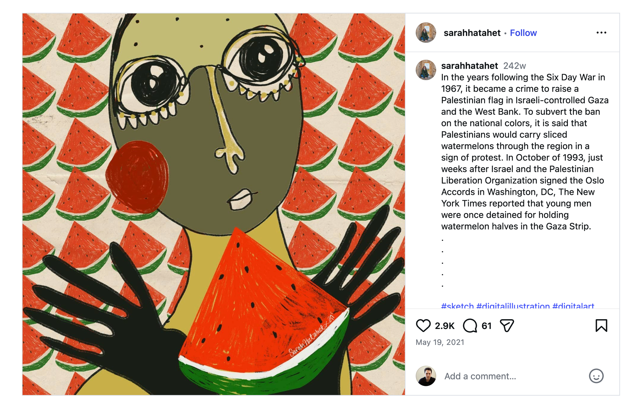Click the May 19, 2021 post date

point(440,342)
